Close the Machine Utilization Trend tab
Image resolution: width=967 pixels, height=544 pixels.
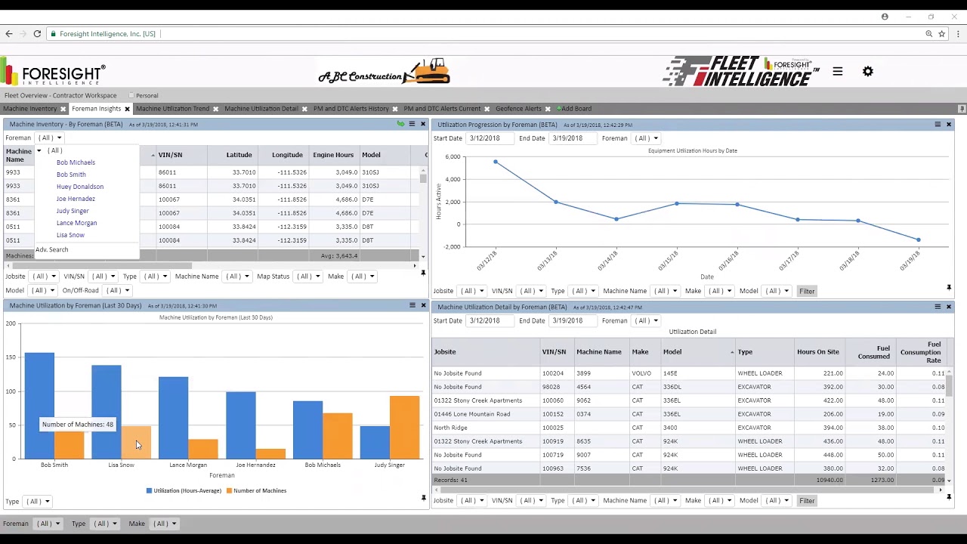pyautogui.click(x=215, y=109)
